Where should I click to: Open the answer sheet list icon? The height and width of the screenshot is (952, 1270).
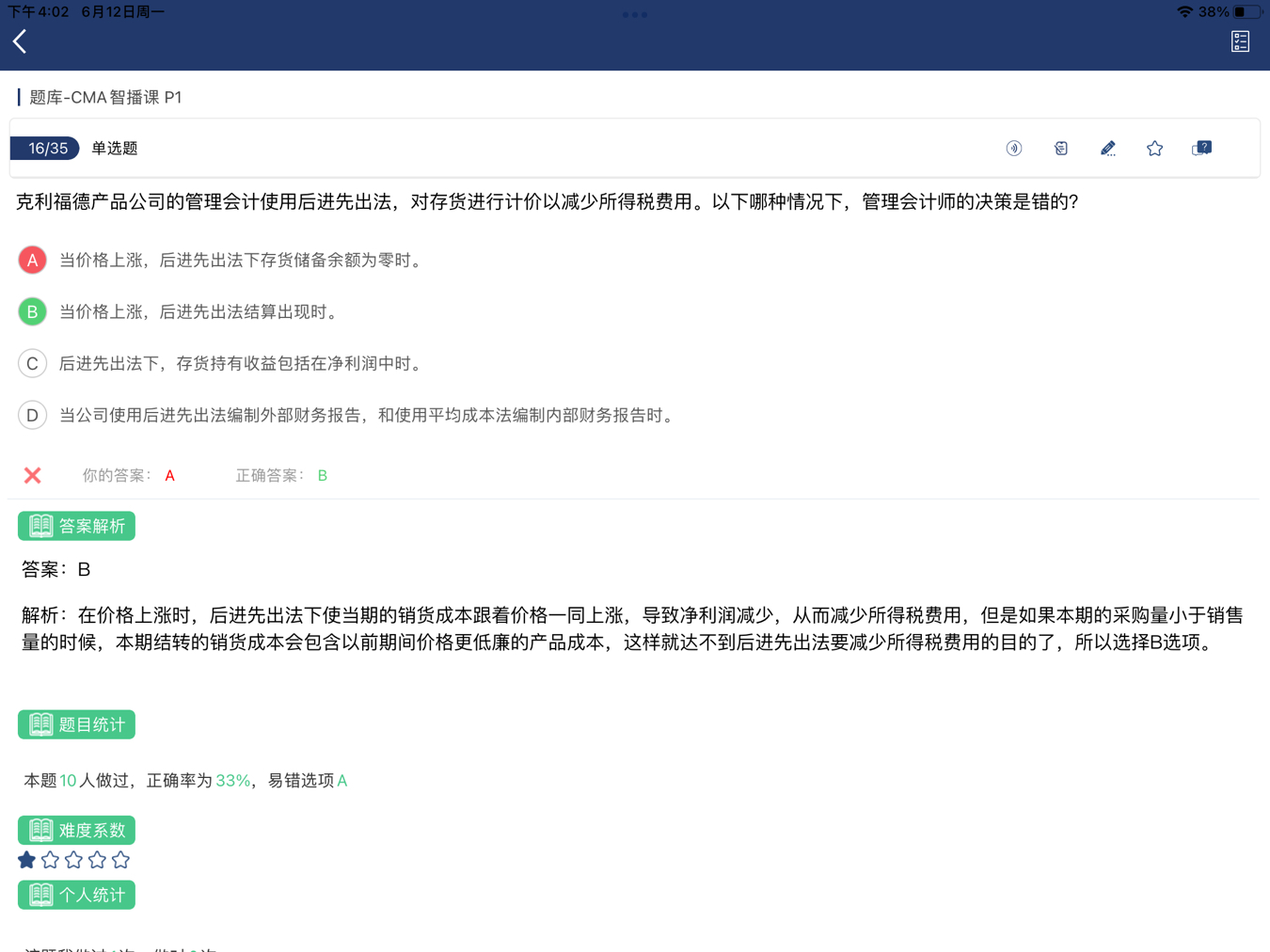pos(1240,41)
